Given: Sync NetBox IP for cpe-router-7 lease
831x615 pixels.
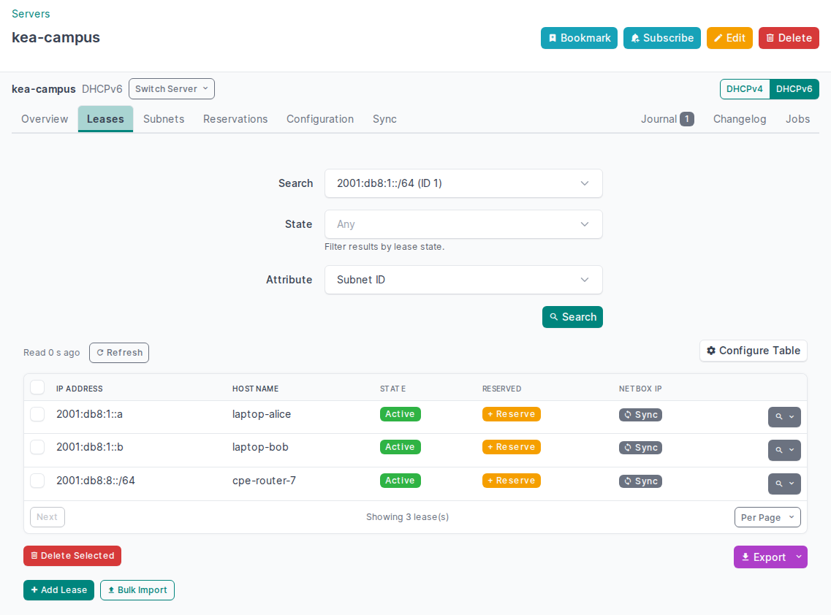Looking at the screenshot, I should pos(640,481).
